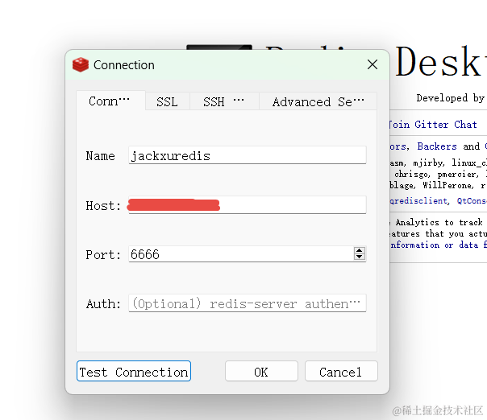Open the Join Gitter Chat link
This screenshot has width=487, height=420.
tap(433, 125)
